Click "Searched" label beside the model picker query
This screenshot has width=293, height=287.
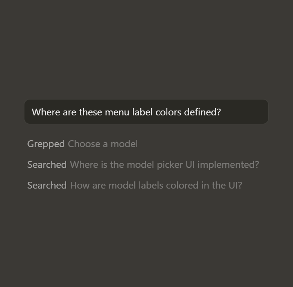(47, 165)
